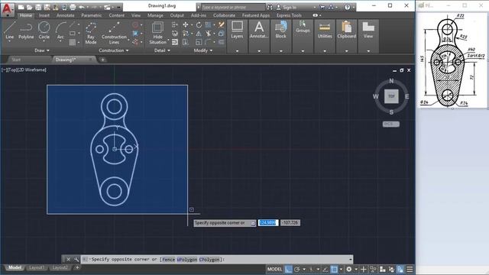The width and height of the screenshot is (489, 275).
Task: Switch to the Start file tab
Action: 16,60
